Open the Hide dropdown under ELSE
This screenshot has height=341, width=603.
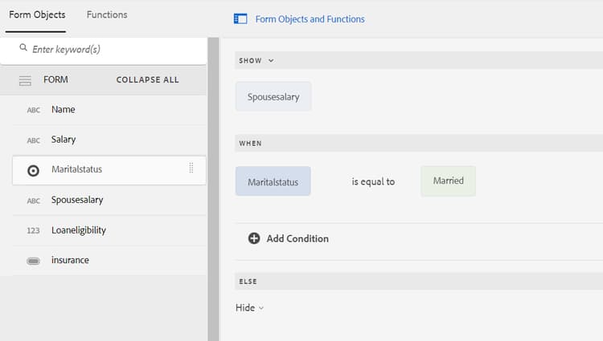tap(250, 308)
